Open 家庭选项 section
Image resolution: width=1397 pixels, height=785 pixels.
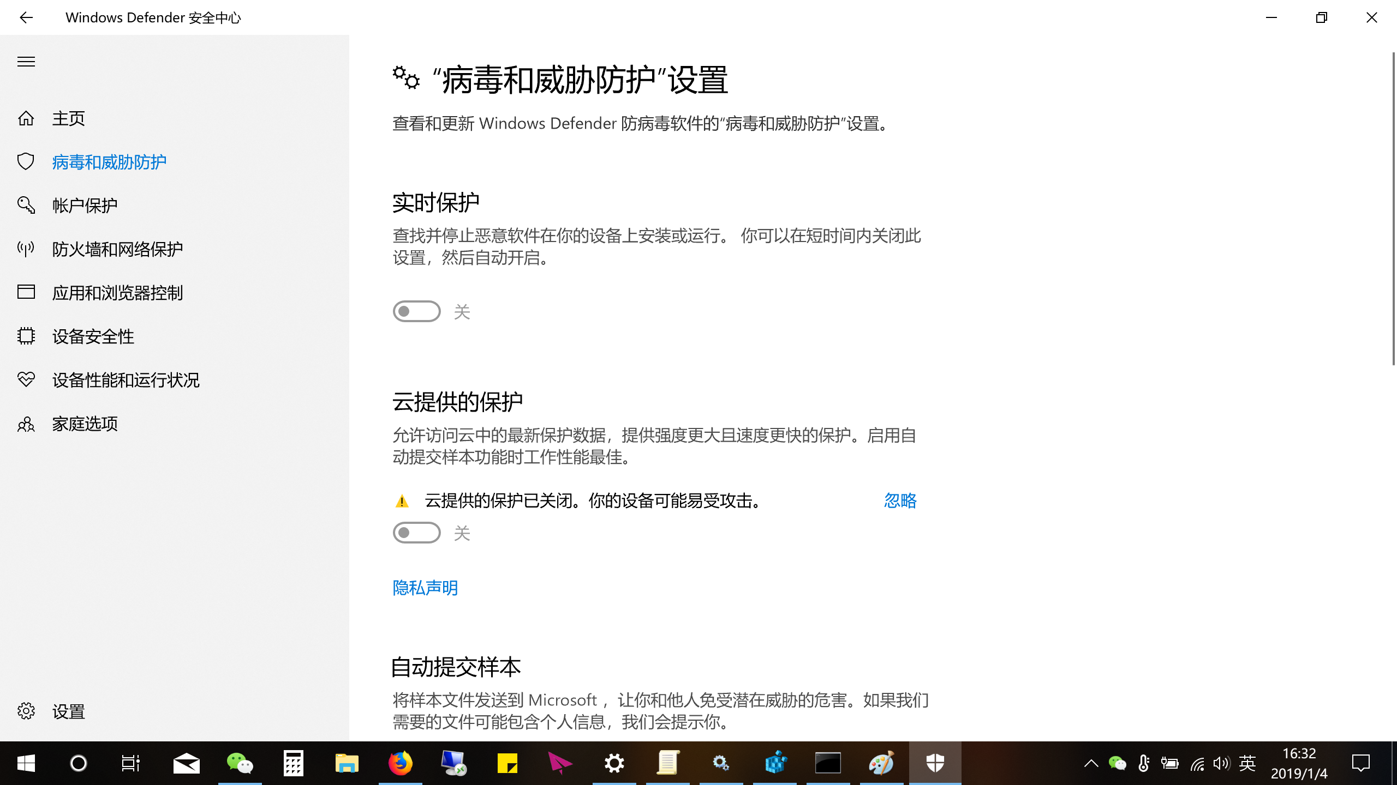click(x=85, y=424)
